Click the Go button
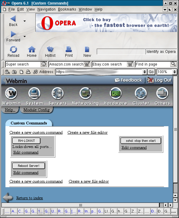Viewport: 179px width, 218px height. 151,72
